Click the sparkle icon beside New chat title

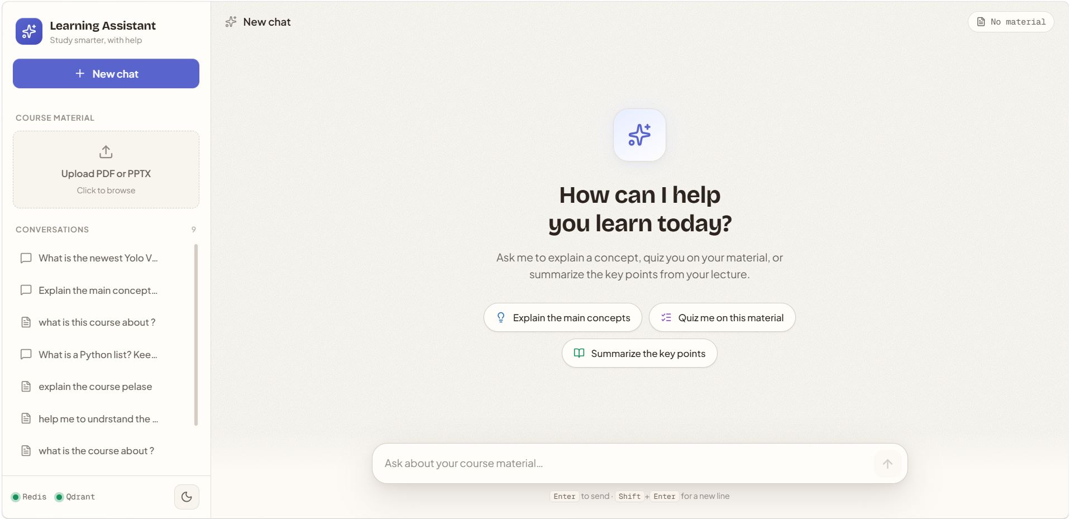pos(231,22)
